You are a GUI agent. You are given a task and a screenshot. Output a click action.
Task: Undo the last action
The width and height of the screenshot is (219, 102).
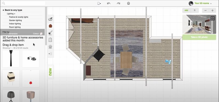tap(109, 3)
